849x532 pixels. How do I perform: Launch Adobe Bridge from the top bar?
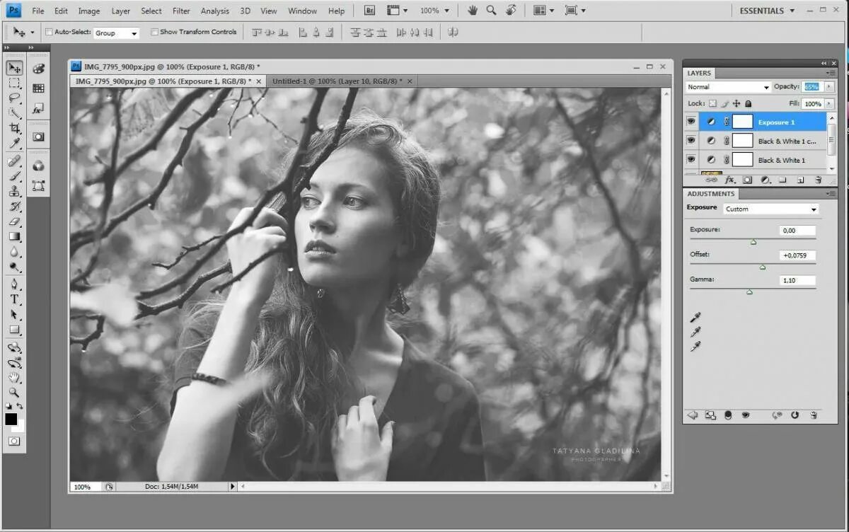pos(369,11)
